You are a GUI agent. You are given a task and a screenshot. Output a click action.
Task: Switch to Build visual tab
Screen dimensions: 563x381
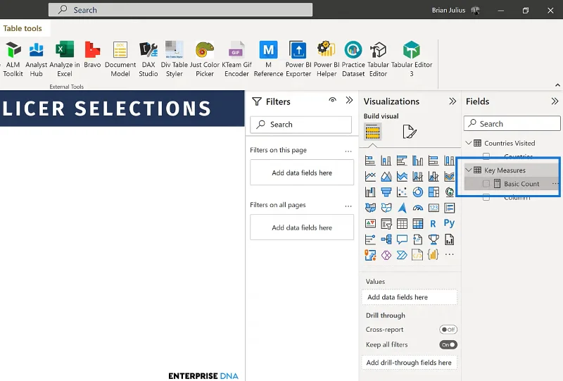pyautogui.click(x=373, y=132)
